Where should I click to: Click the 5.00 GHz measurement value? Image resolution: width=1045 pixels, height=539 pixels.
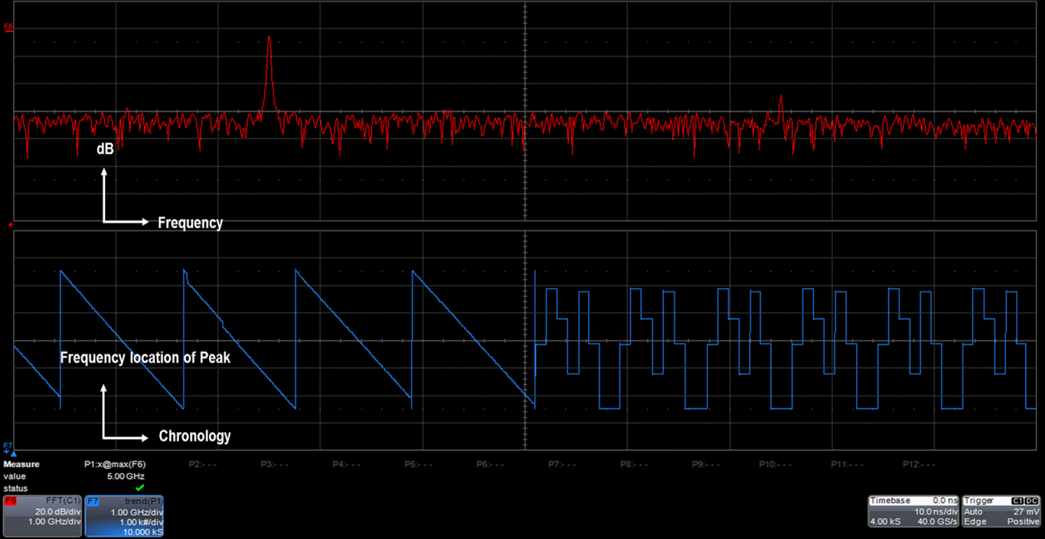(126, 476)
